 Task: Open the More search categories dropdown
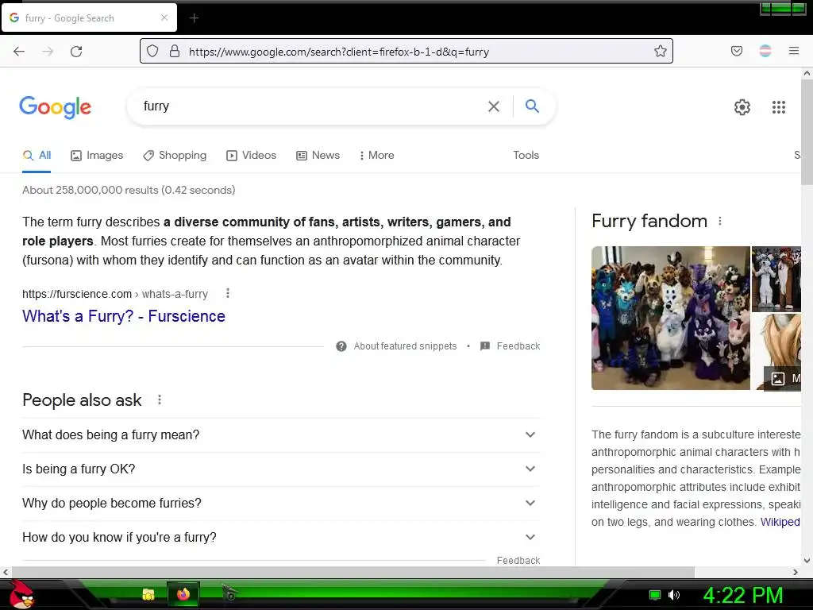point(377,155)
